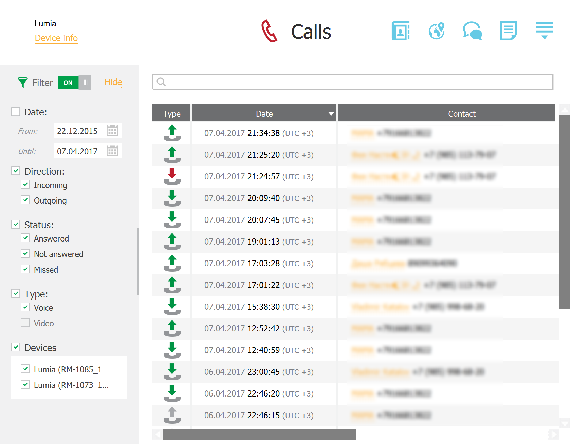Click the filter funnel icon

(22, 82)
